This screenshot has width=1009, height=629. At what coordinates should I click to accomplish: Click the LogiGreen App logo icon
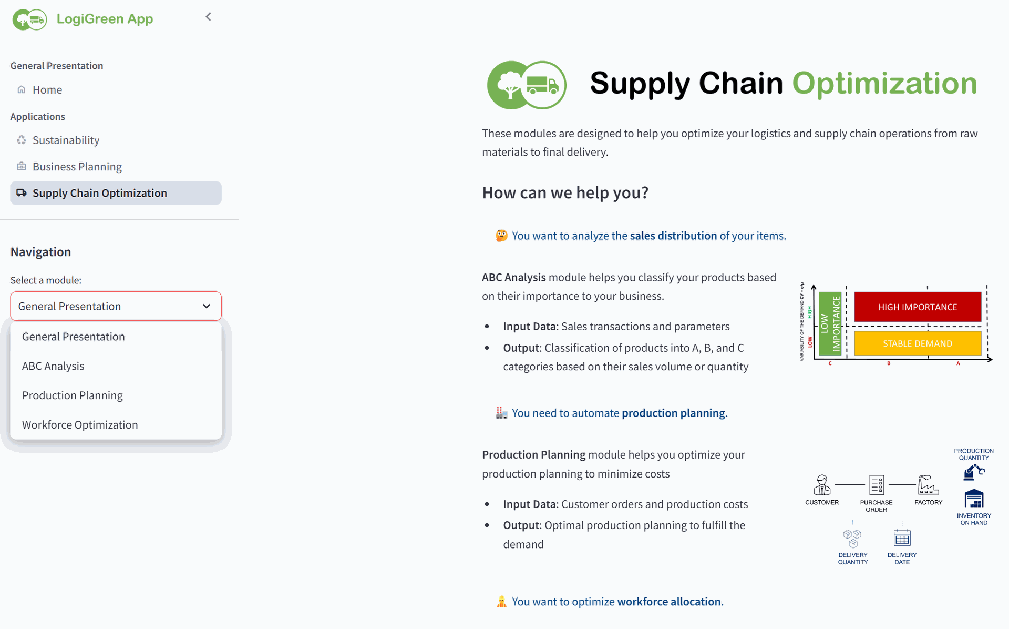[29, 19]
